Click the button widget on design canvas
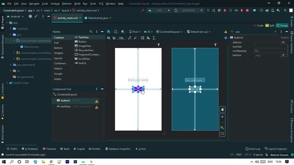 pyautogui.click(x=138, y=89)
